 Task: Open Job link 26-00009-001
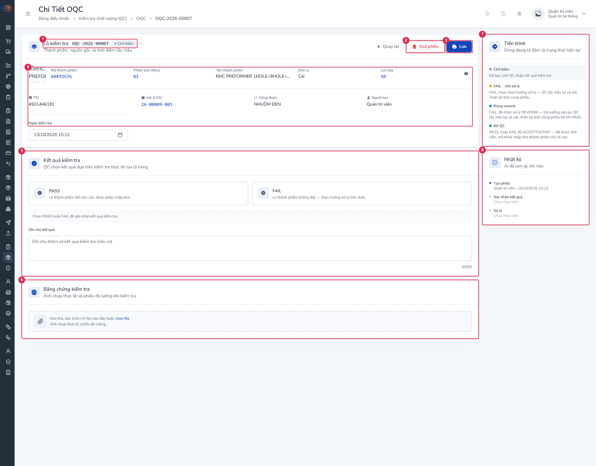pyautogui.click(x=157, y=104)
